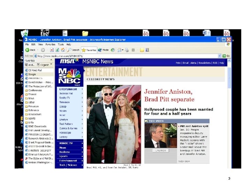The image size is (251, 188).
Task: Open the File menu
Action: tap(27, 44)
